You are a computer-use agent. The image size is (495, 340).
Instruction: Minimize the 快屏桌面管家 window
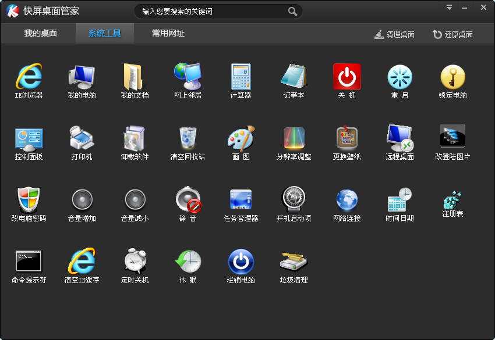pyautogui.click(x=464, y=8)
